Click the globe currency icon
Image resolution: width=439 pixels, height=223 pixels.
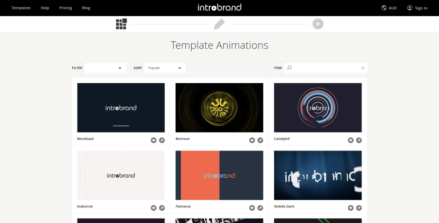[x=384, y=8]
